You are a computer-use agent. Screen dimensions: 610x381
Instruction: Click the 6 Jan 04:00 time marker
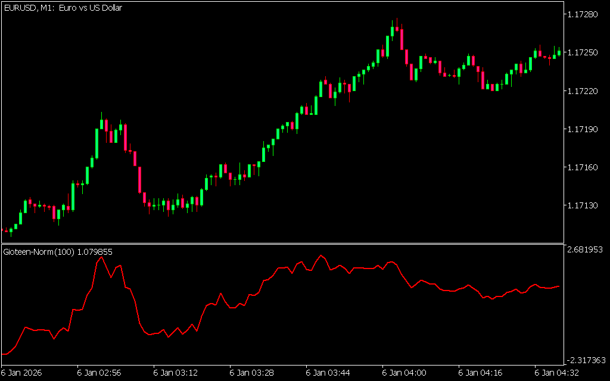coord(404,373)
